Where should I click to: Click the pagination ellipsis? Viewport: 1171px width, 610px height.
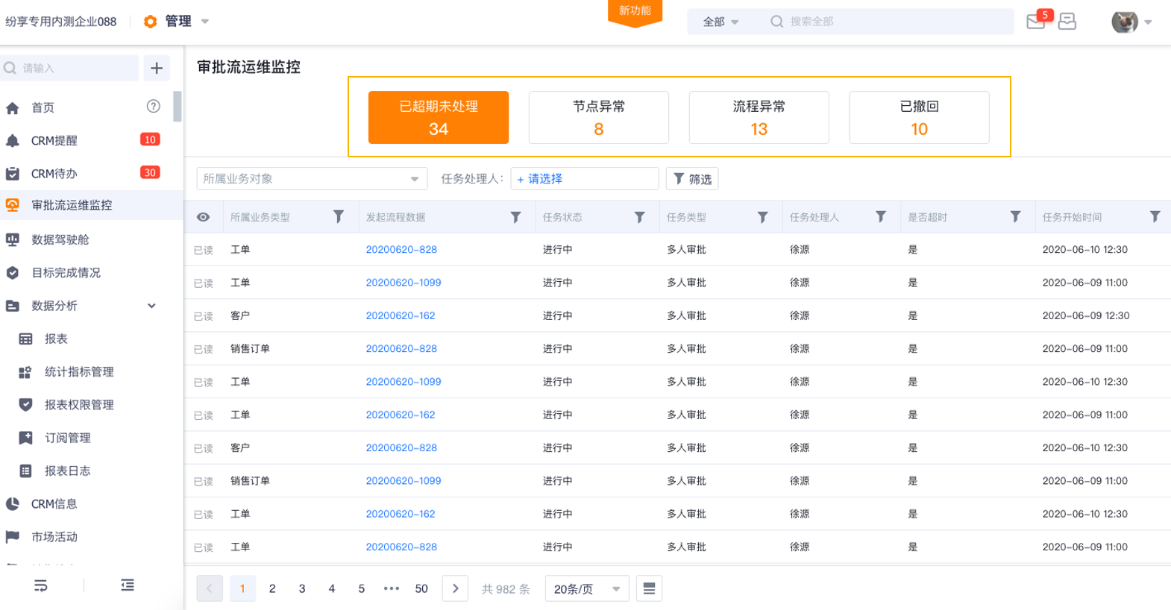coord(392,588)
